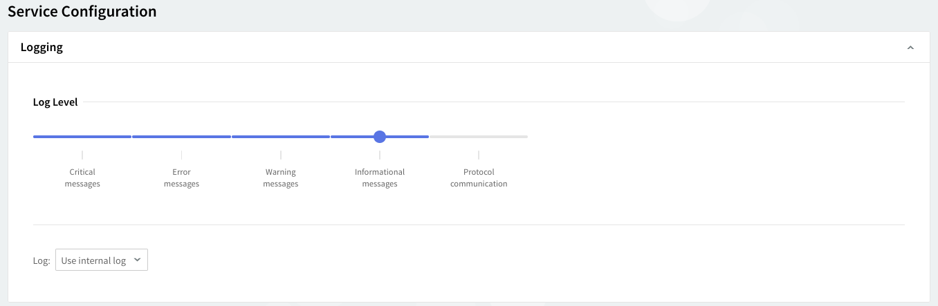Image resolution: width=938 pixels, height=306 pixels.
Task: Click the tick mark above Error messages
Action: [181, 155]
